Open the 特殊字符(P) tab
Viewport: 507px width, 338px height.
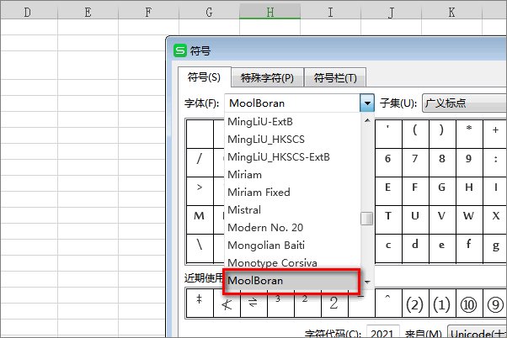268,78
